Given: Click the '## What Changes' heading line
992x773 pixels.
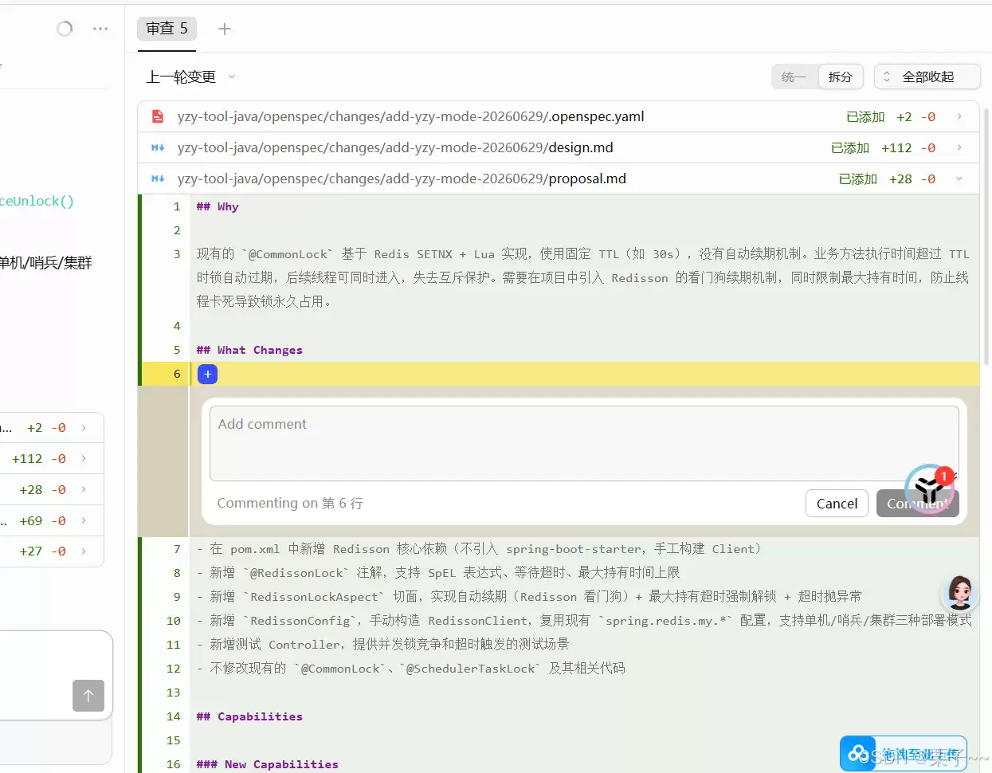Looking at the screenshot, I should pos(249,350).
